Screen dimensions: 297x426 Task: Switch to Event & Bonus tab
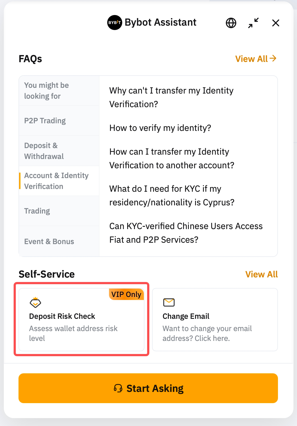[x=49, y=242]
